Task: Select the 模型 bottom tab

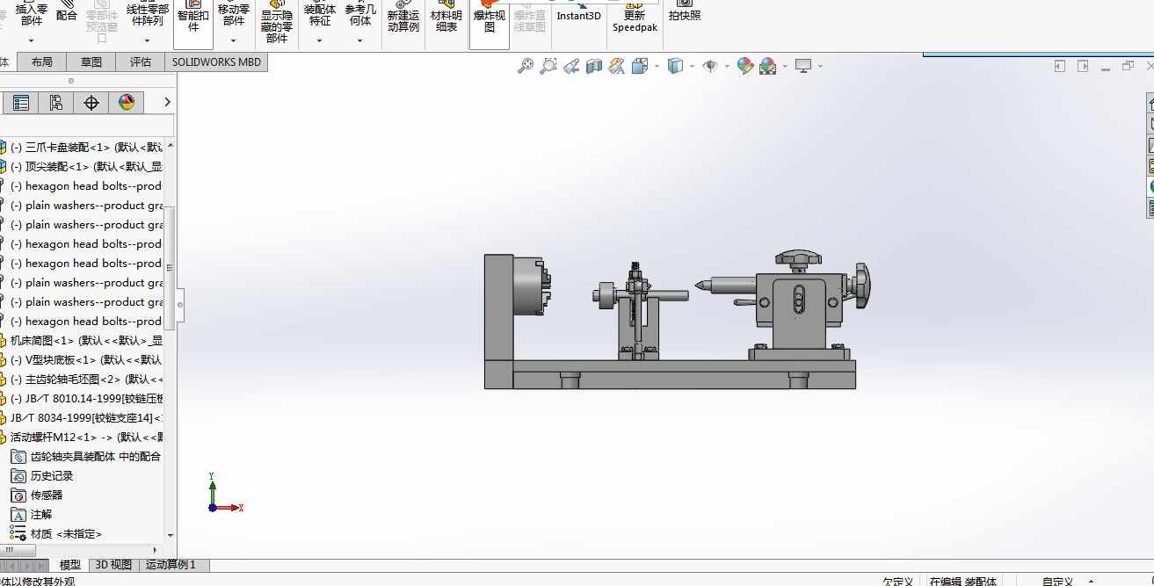Action: point(70,565)
